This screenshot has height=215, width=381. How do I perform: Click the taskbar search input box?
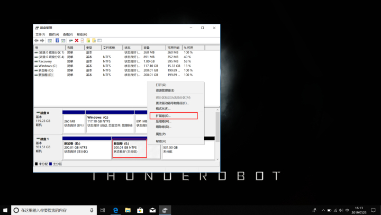(53, 210)
